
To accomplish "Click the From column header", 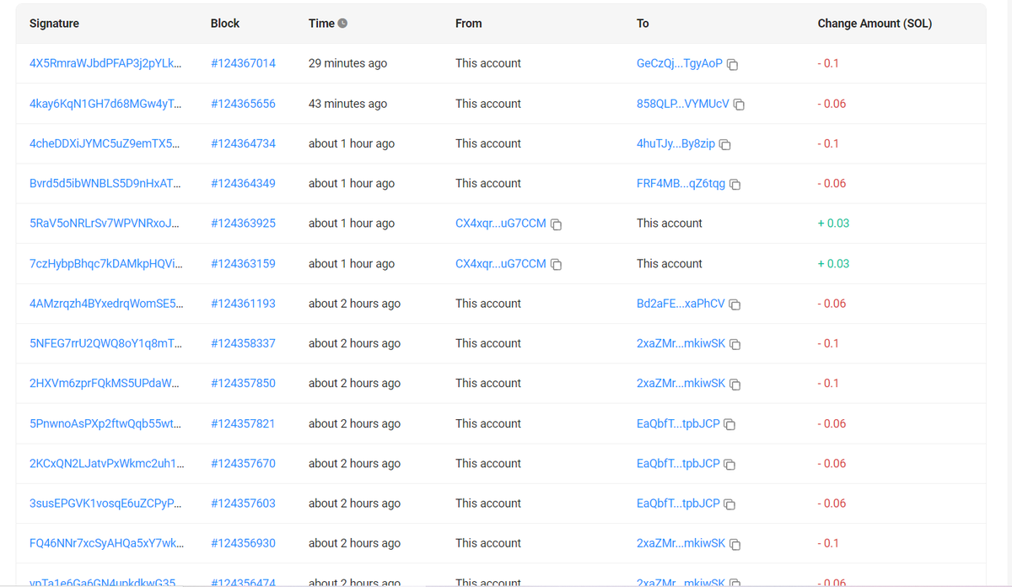I will pyautogui.click(x=469, y=24).
